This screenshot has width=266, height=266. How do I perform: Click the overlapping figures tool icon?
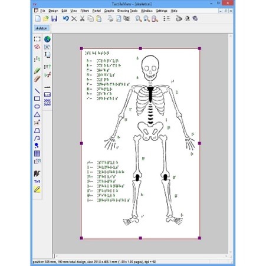tap(37, 162)
